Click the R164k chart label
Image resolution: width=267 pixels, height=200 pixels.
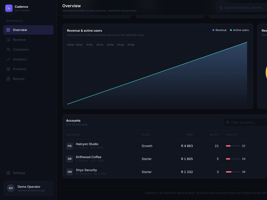click(x=70, y=45)
